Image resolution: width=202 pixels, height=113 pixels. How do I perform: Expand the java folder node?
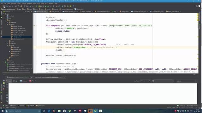5,18
